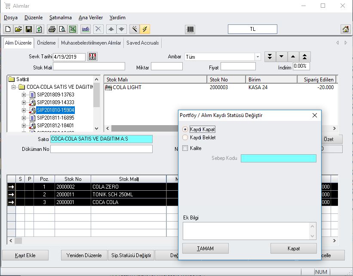Viewport: 353px width, 276px height.
Task: Expand the SIP201810-15904 tree node
Action: [24, 110]
